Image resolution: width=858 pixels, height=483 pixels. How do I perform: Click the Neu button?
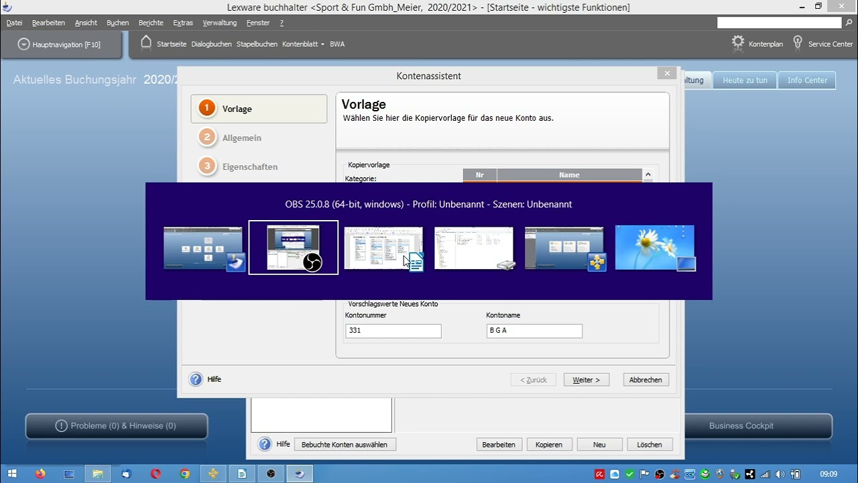pos(599,444)
